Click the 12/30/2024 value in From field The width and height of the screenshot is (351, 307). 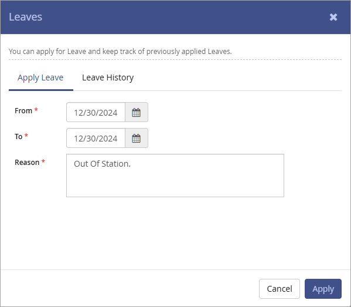pos(96,113)
